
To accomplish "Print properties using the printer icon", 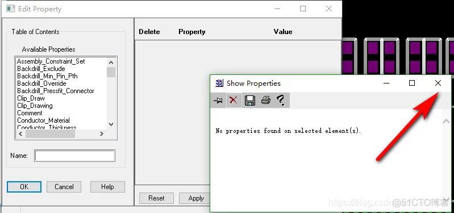I will pos(265,101).
